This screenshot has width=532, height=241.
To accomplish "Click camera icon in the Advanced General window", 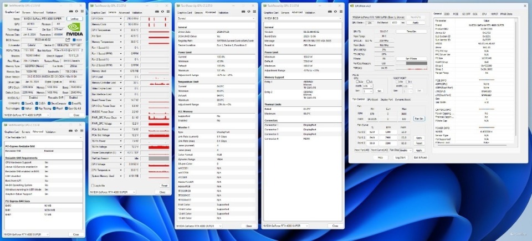I will pyautogui.click(x=244, y=12).
